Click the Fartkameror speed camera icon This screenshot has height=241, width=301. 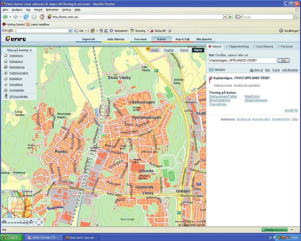click(x=6, y=62)
